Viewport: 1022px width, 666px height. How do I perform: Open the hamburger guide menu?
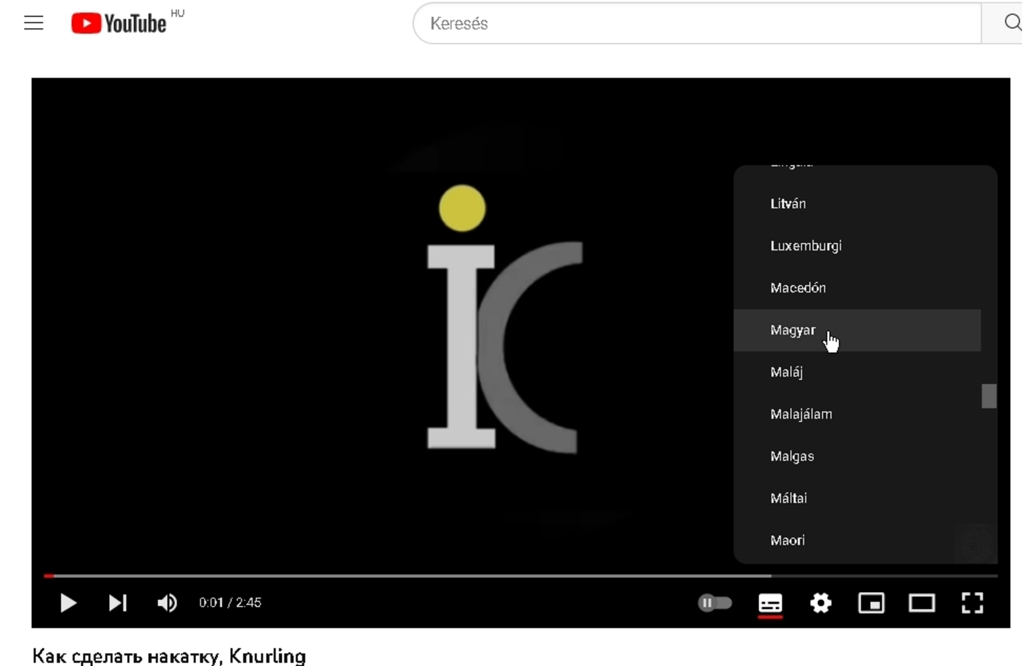coord(34,23)
